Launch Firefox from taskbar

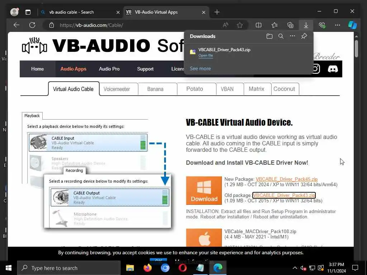tap(147, 268)
